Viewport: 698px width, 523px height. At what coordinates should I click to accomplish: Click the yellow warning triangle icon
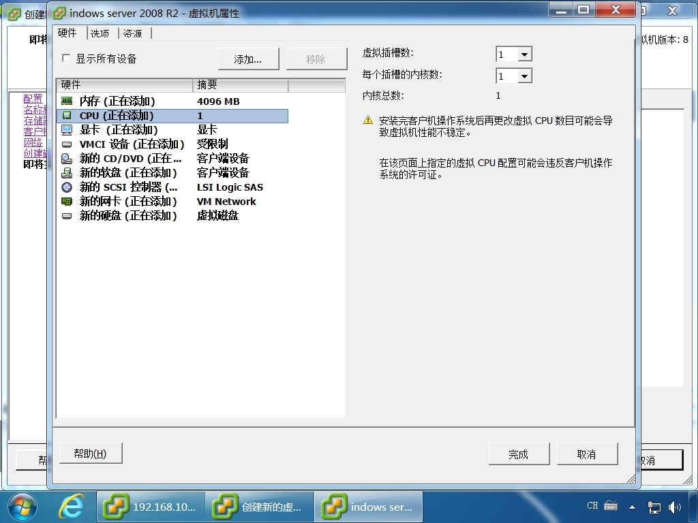[x=368, y=120]
